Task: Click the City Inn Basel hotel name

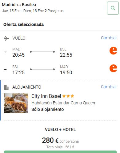Action: coord(46,96)
